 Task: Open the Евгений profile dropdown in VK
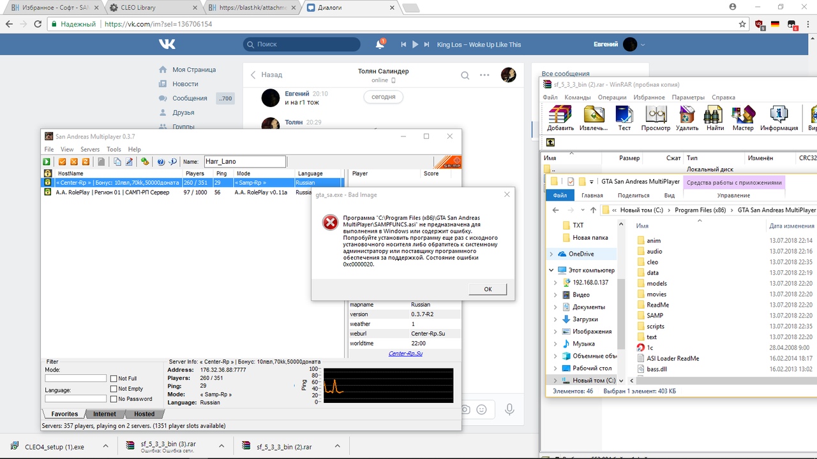pos(643,45)
